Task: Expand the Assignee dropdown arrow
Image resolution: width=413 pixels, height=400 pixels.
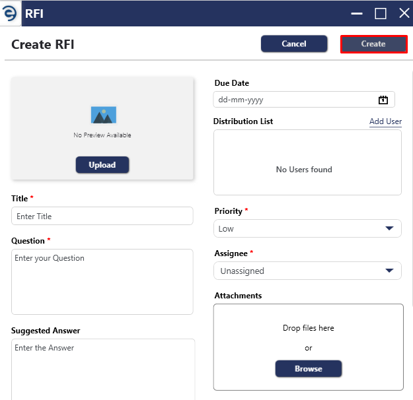Action: (389, 270)
